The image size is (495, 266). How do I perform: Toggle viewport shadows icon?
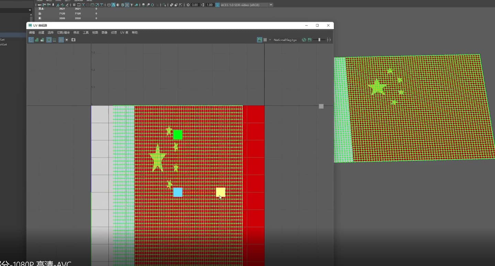pyautogui.click(x=136, y=5)
